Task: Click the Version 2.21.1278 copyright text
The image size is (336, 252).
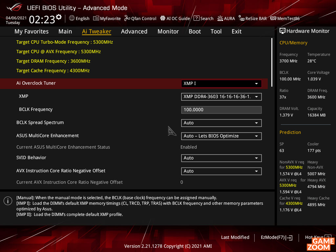Action: (x=168, y=246)
